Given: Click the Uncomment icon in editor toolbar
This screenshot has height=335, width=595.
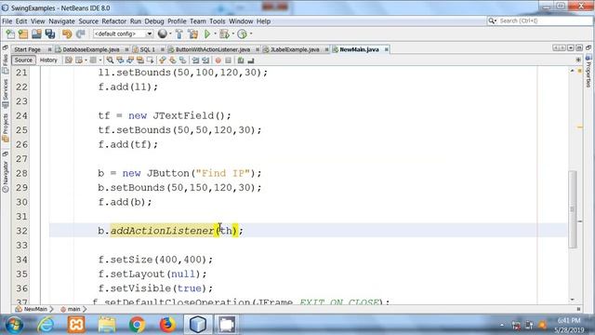Looking at the screenshot, I should pyautogui.click(x=251, y=60).
